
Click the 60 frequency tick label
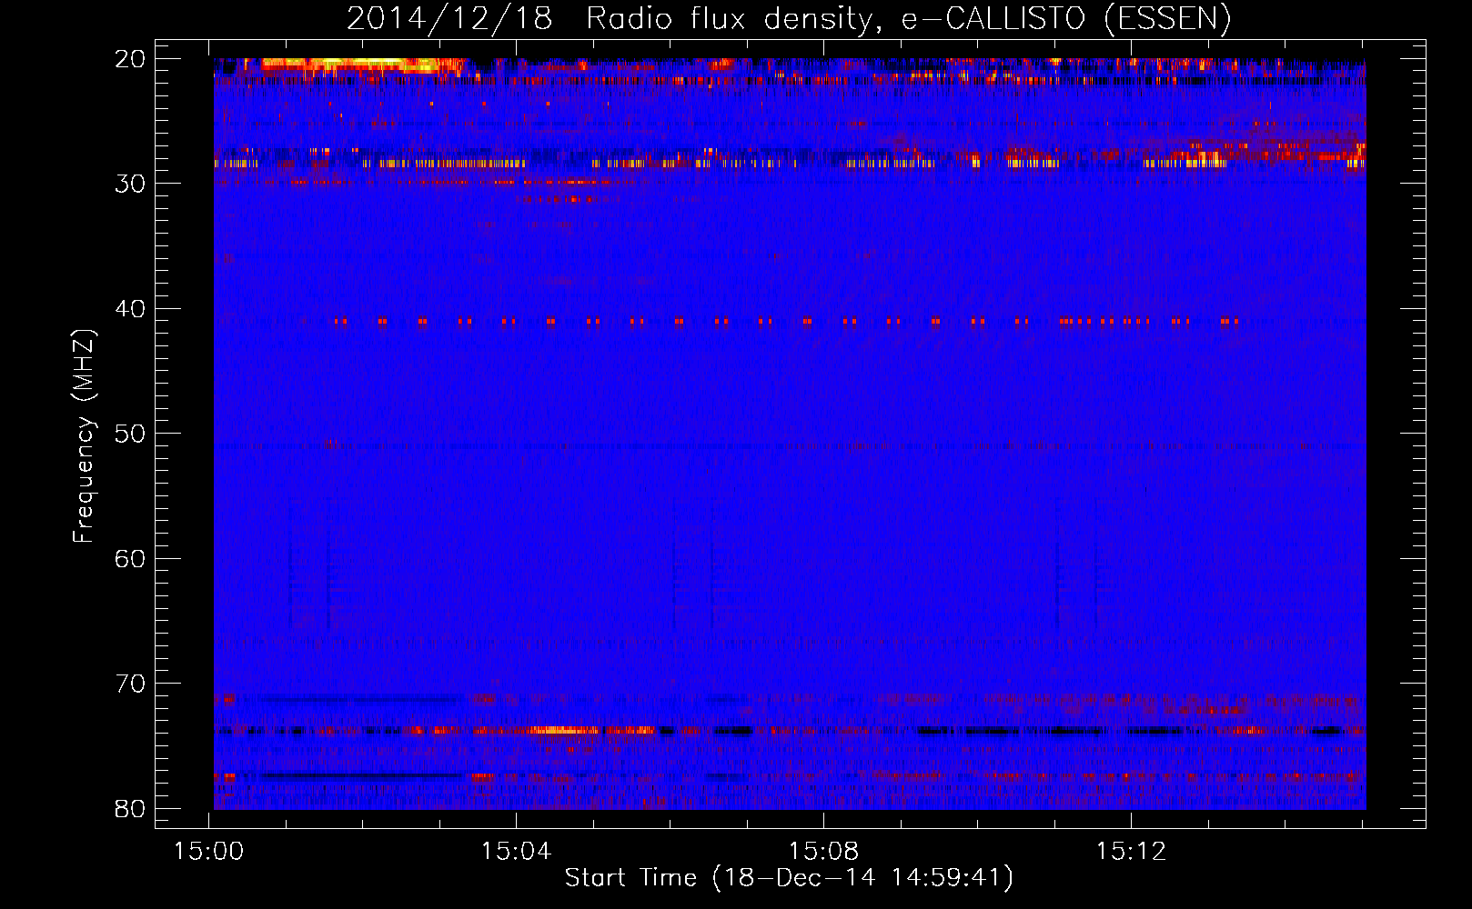point(130,558)
